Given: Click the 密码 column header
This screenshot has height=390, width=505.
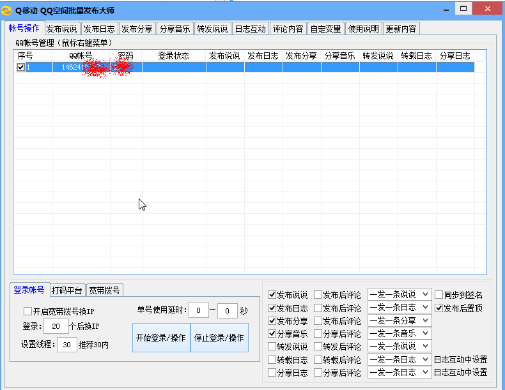Looking at the screenshot, I should 126,56.
